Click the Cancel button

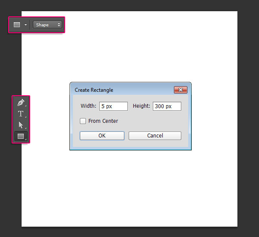click(x=155, y=136)
